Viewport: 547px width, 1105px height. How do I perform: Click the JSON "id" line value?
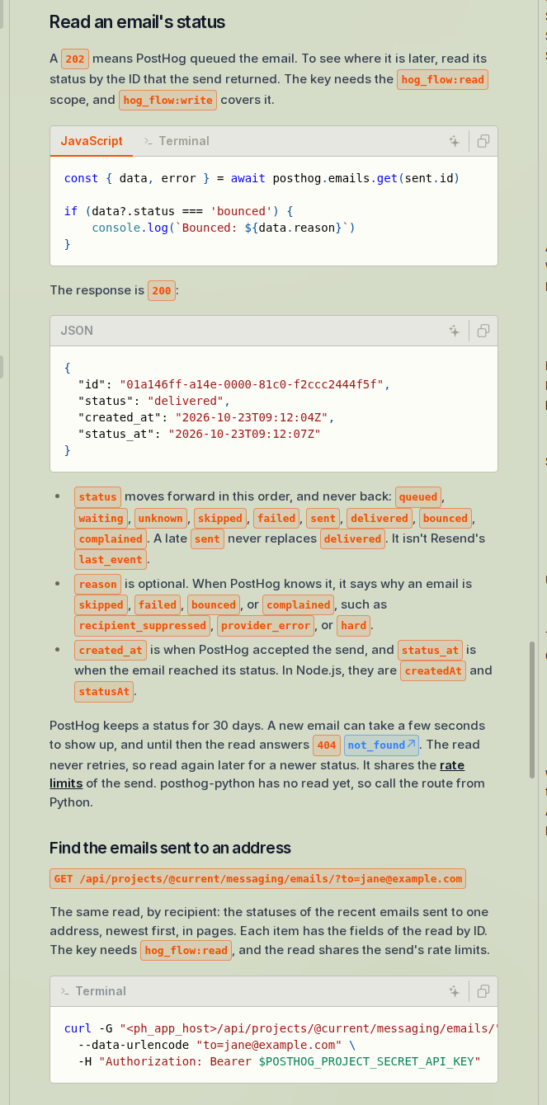point(253,384)
